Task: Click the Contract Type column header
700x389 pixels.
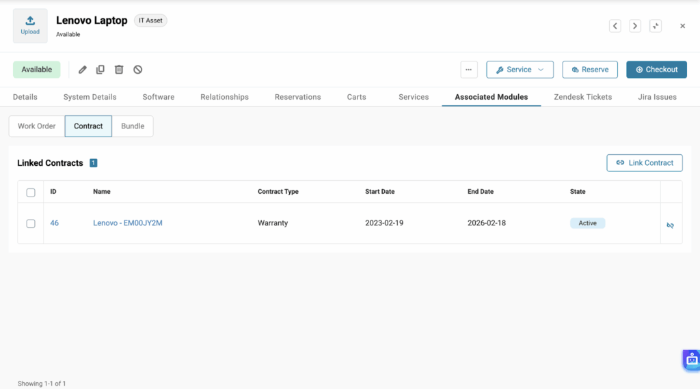Action: pyautogui.click(x=278, y=192)
